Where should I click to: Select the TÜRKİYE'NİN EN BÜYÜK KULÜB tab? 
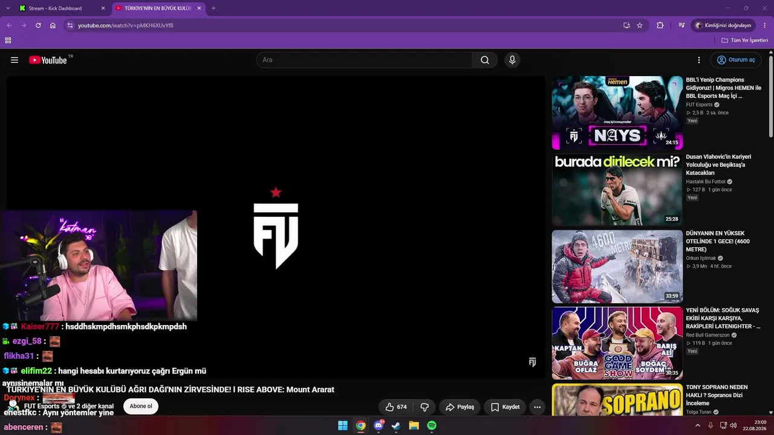158,8
